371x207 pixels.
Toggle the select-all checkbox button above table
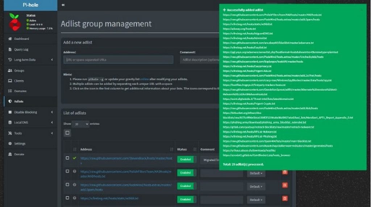[67, 133]
